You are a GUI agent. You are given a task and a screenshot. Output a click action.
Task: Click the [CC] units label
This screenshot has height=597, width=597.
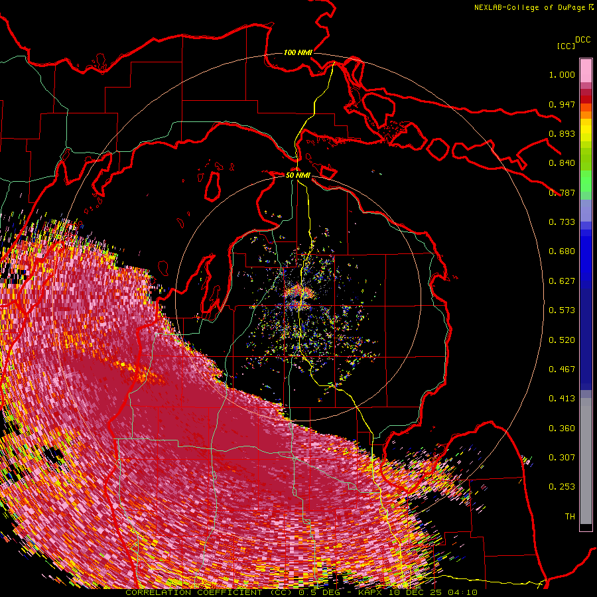click(566, 46)
